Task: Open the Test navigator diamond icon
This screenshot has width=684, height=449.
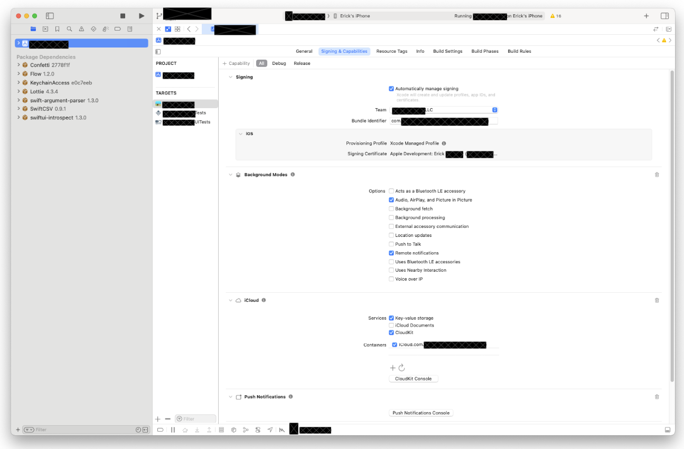Action: [x=93, y=29]
